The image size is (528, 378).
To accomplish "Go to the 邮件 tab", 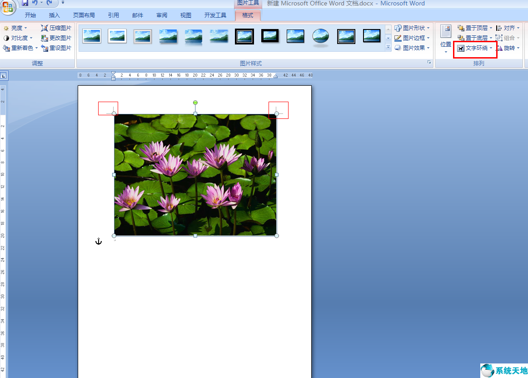I will (x=137, y=15).
